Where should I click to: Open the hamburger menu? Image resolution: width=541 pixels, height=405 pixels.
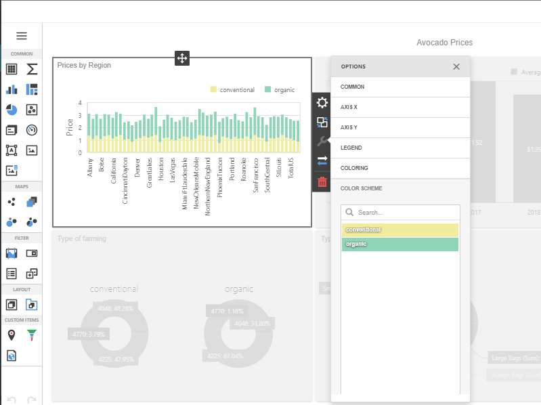tap(22, 36)
